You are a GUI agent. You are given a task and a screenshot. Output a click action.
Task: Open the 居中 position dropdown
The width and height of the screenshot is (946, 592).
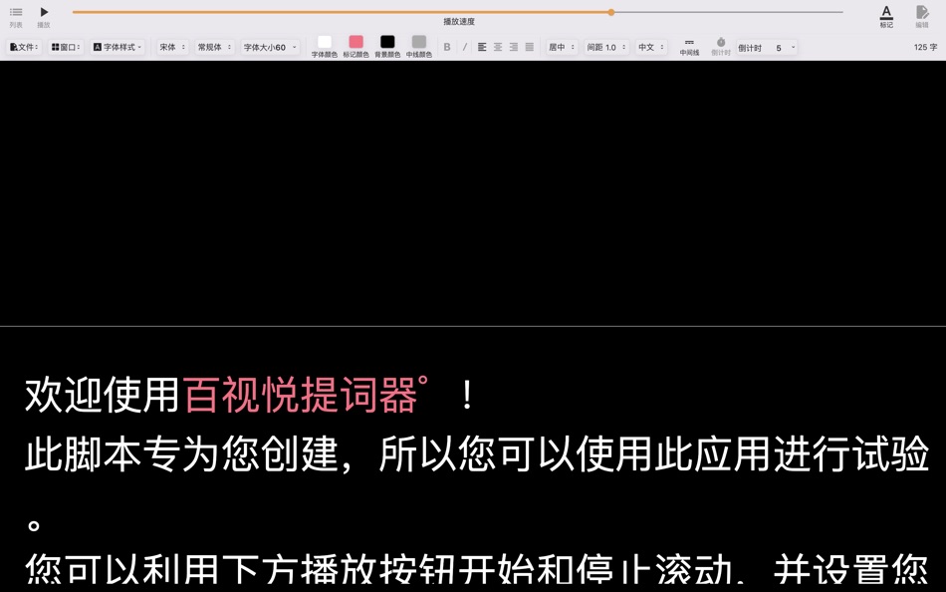[x=562, y=47]
